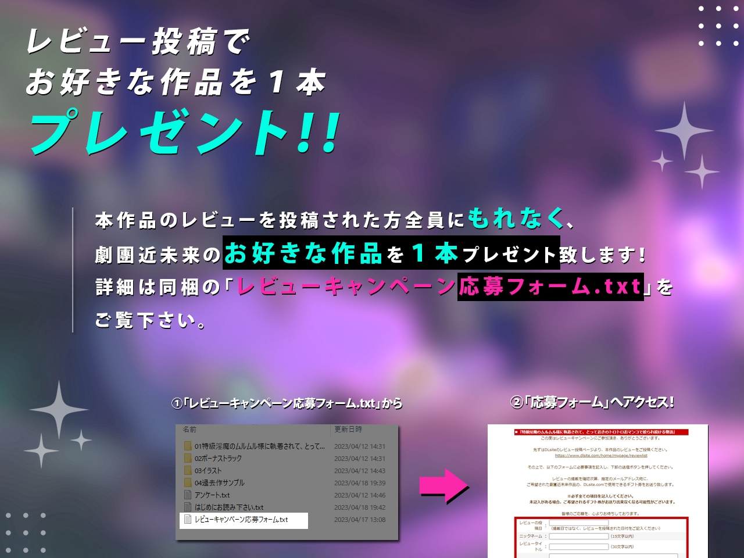Click the レビューの投稿日 input field

coord(578,523)
